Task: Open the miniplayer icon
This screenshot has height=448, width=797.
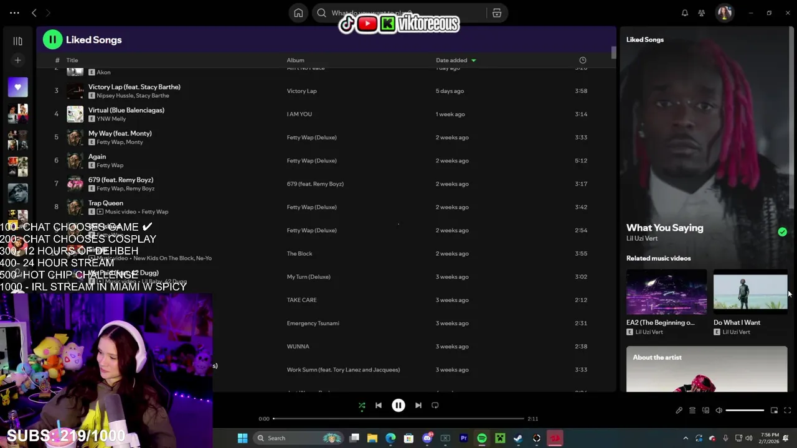Action: [774, 411]
